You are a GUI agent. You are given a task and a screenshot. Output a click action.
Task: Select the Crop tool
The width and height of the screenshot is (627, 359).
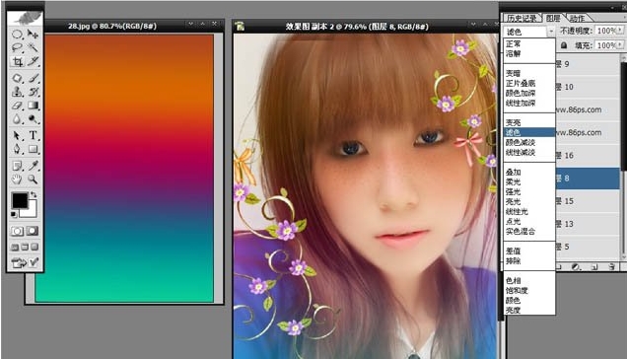coord(17,61)
